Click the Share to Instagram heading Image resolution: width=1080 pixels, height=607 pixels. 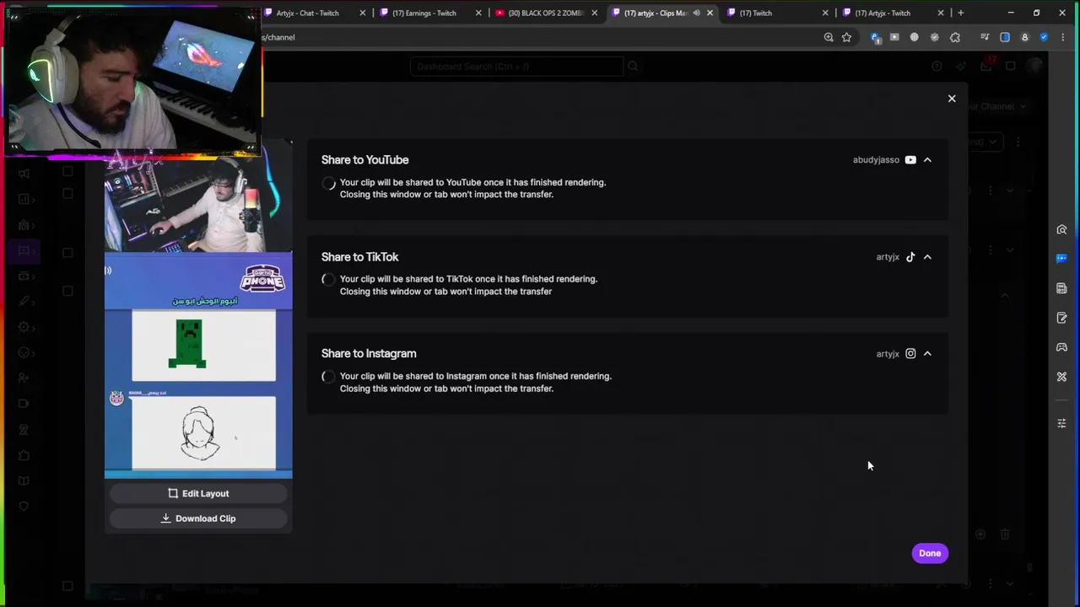369,354
